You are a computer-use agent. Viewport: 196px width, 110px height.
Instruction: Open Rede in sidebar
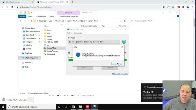(x=27, y=67)
